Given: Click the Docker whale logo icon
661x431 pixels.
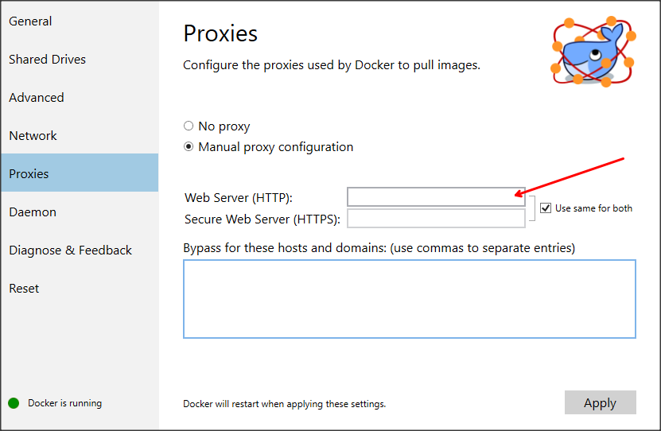Looking at the screenshot, I should (x=593, y=52).
